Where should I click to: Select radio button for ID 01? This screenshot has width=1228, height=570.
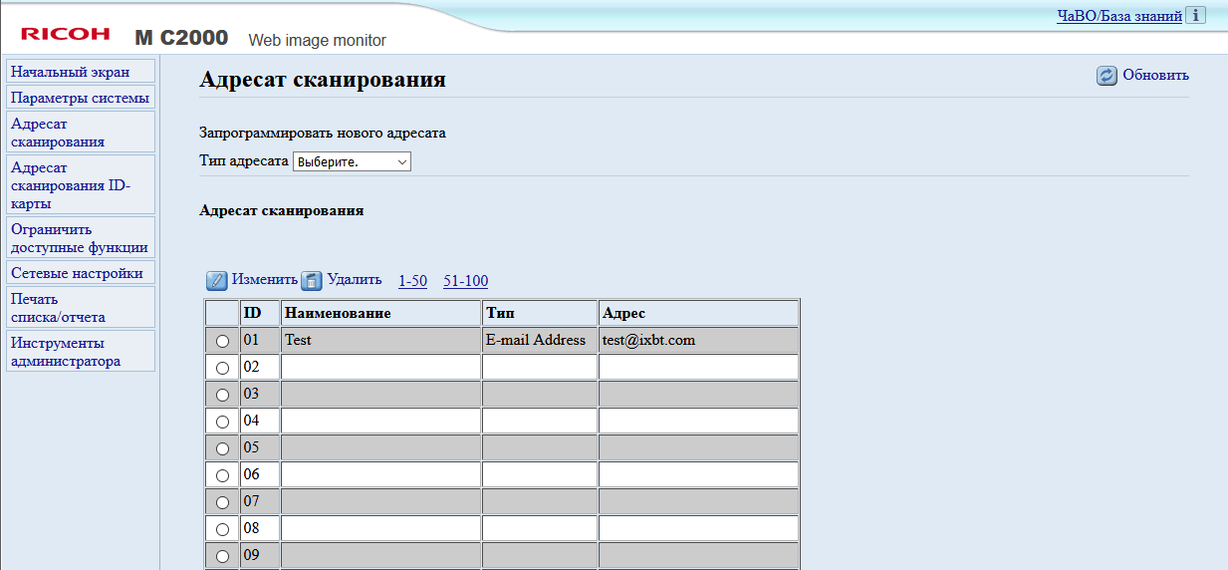tap(222, 341)
